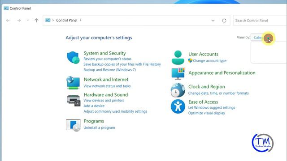
Task: Open Ease of Access icon
Action: point(178,106)
